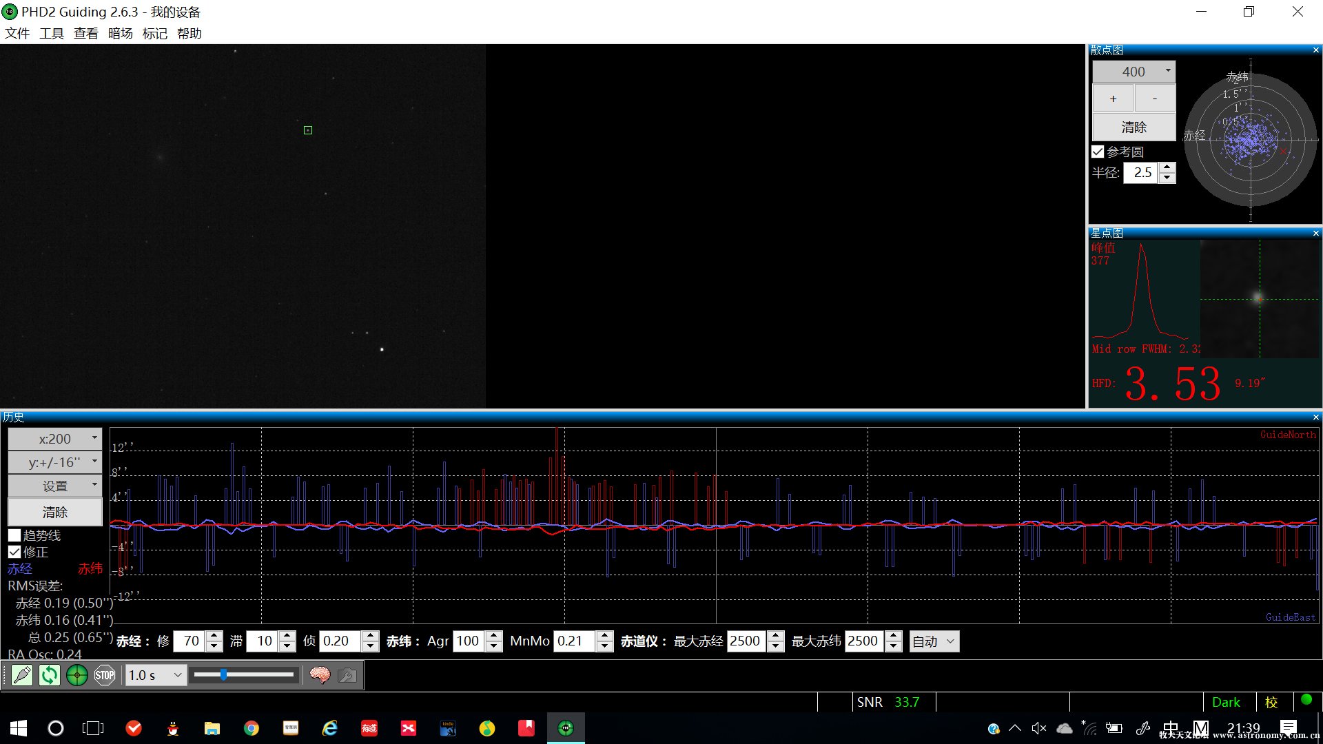This screenshot has width=1323, height=744.
Task: Open the 标记 menu
Action: (x=155, y=34)
